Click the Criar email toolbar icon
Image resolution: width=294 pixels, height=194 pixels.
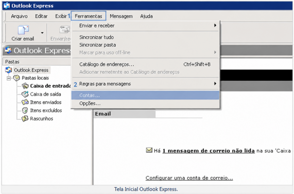[23, 30]
